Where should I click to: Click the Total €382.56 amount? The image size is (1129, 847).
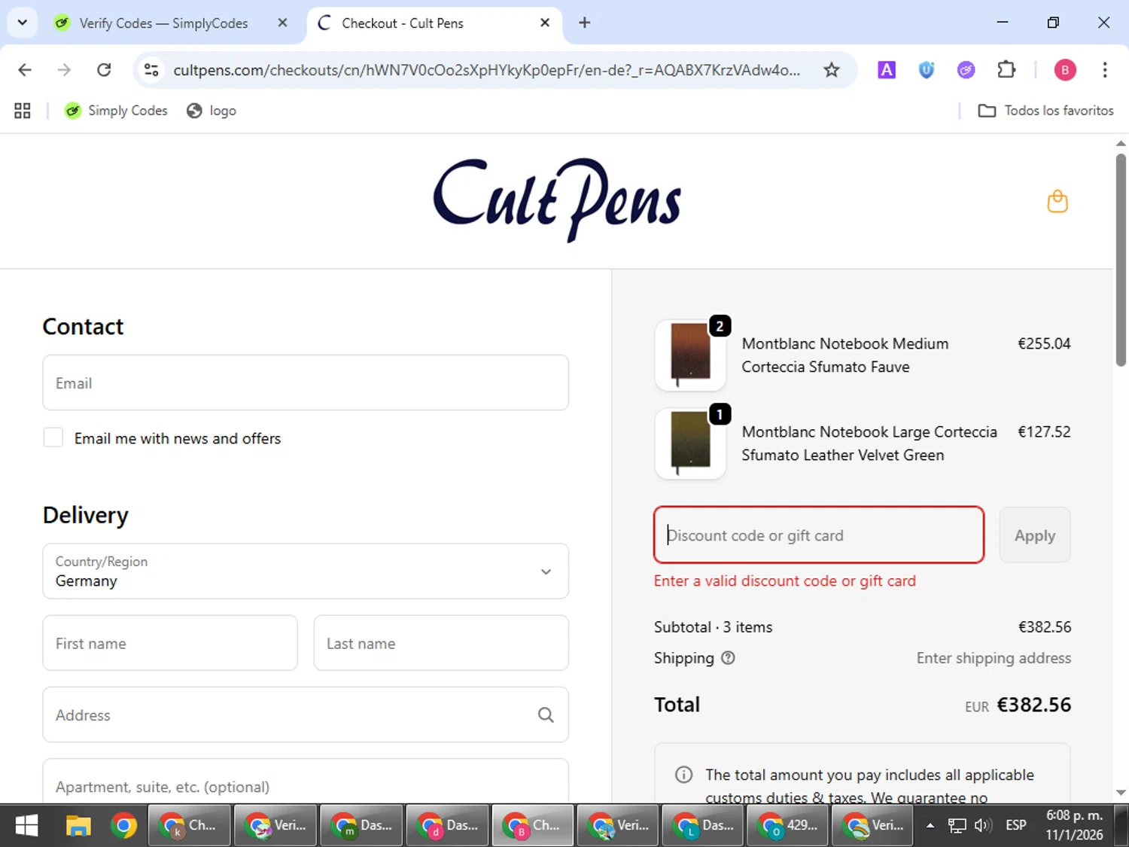click(1034, 705)
